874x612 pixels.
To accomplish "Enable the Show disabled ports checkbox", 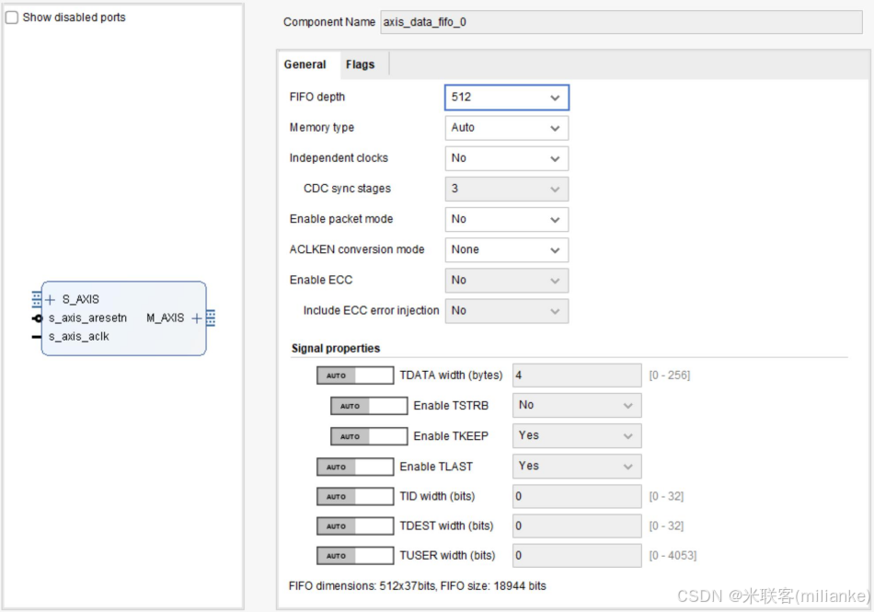I will point(11,17).
